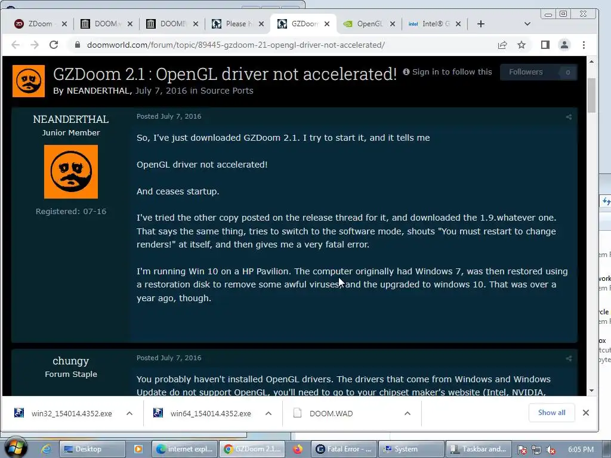The width and height of the screenshot is (611, 458).
Task: Expand options for win64_154014.4352.exe download
Action: click(x=269, y=413)
